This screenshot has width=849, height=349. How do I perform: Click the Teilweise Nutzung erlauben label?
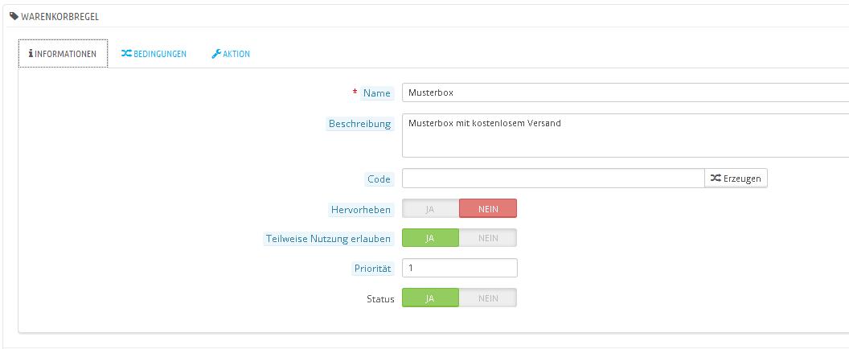point(328,239)
